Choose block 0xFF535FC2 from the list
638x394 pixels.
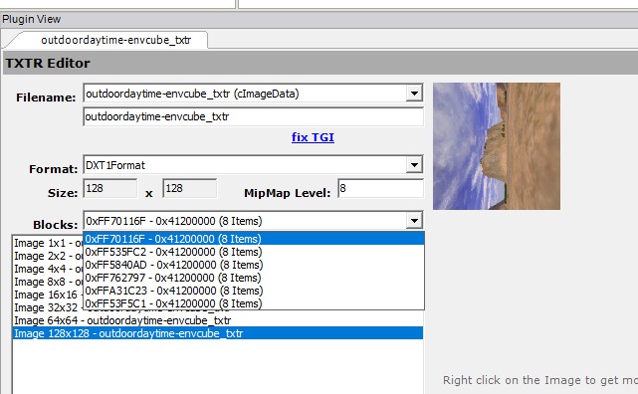254,252
